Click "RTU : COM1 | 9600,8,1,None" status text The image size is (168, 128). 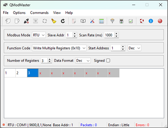29,125
